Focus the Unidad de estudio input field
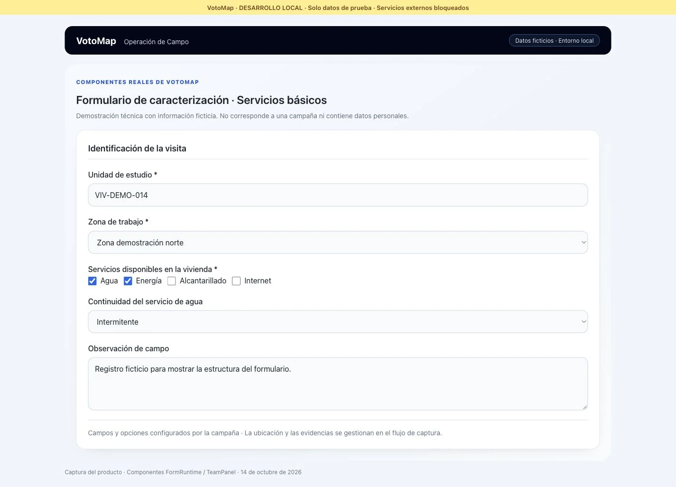The image size is (676, 487). 338,195
